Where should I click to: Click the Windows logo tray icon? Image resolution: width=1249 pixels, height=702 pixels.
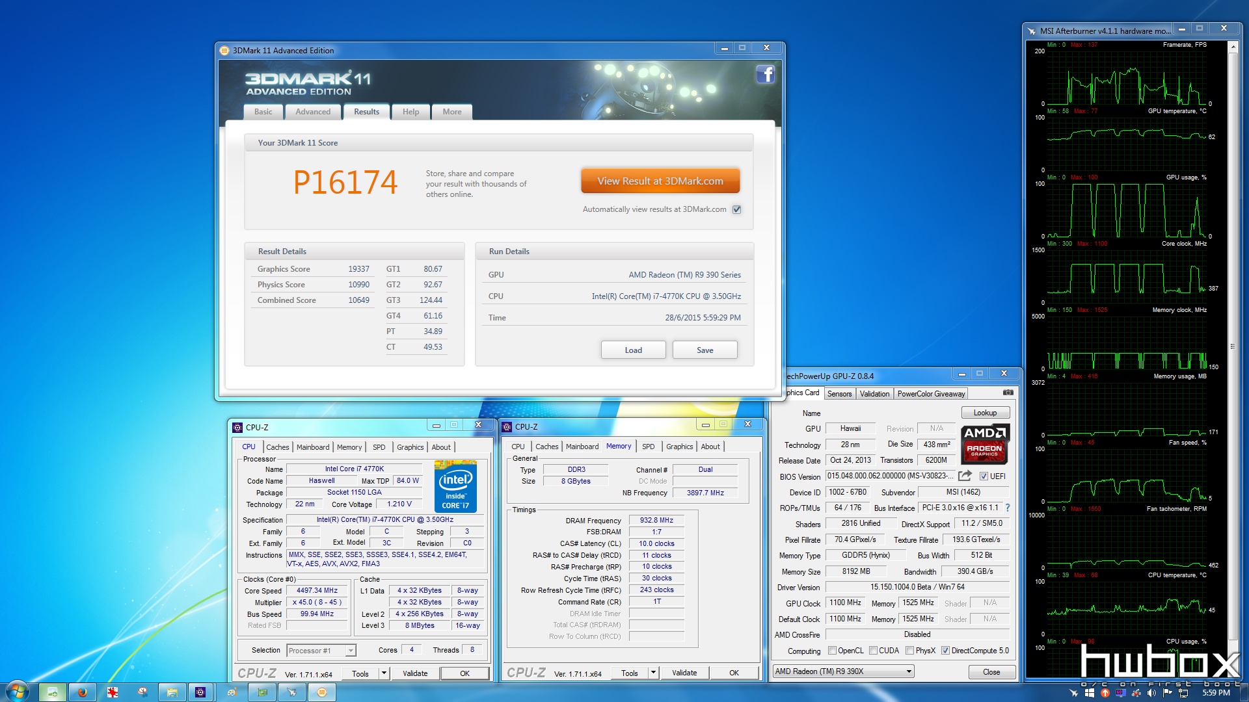1090,693
